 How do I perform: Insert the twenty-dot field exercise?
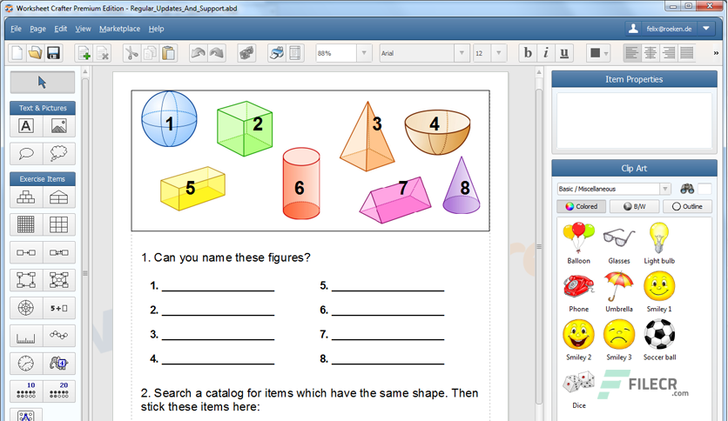pyautogui.click(x=59, y=391)
